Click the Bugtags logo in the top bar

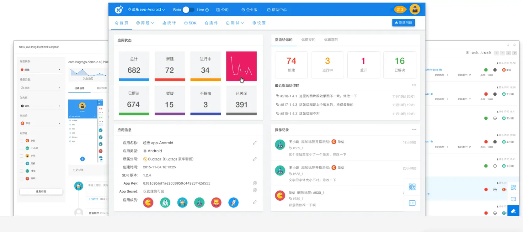point(119,10)
